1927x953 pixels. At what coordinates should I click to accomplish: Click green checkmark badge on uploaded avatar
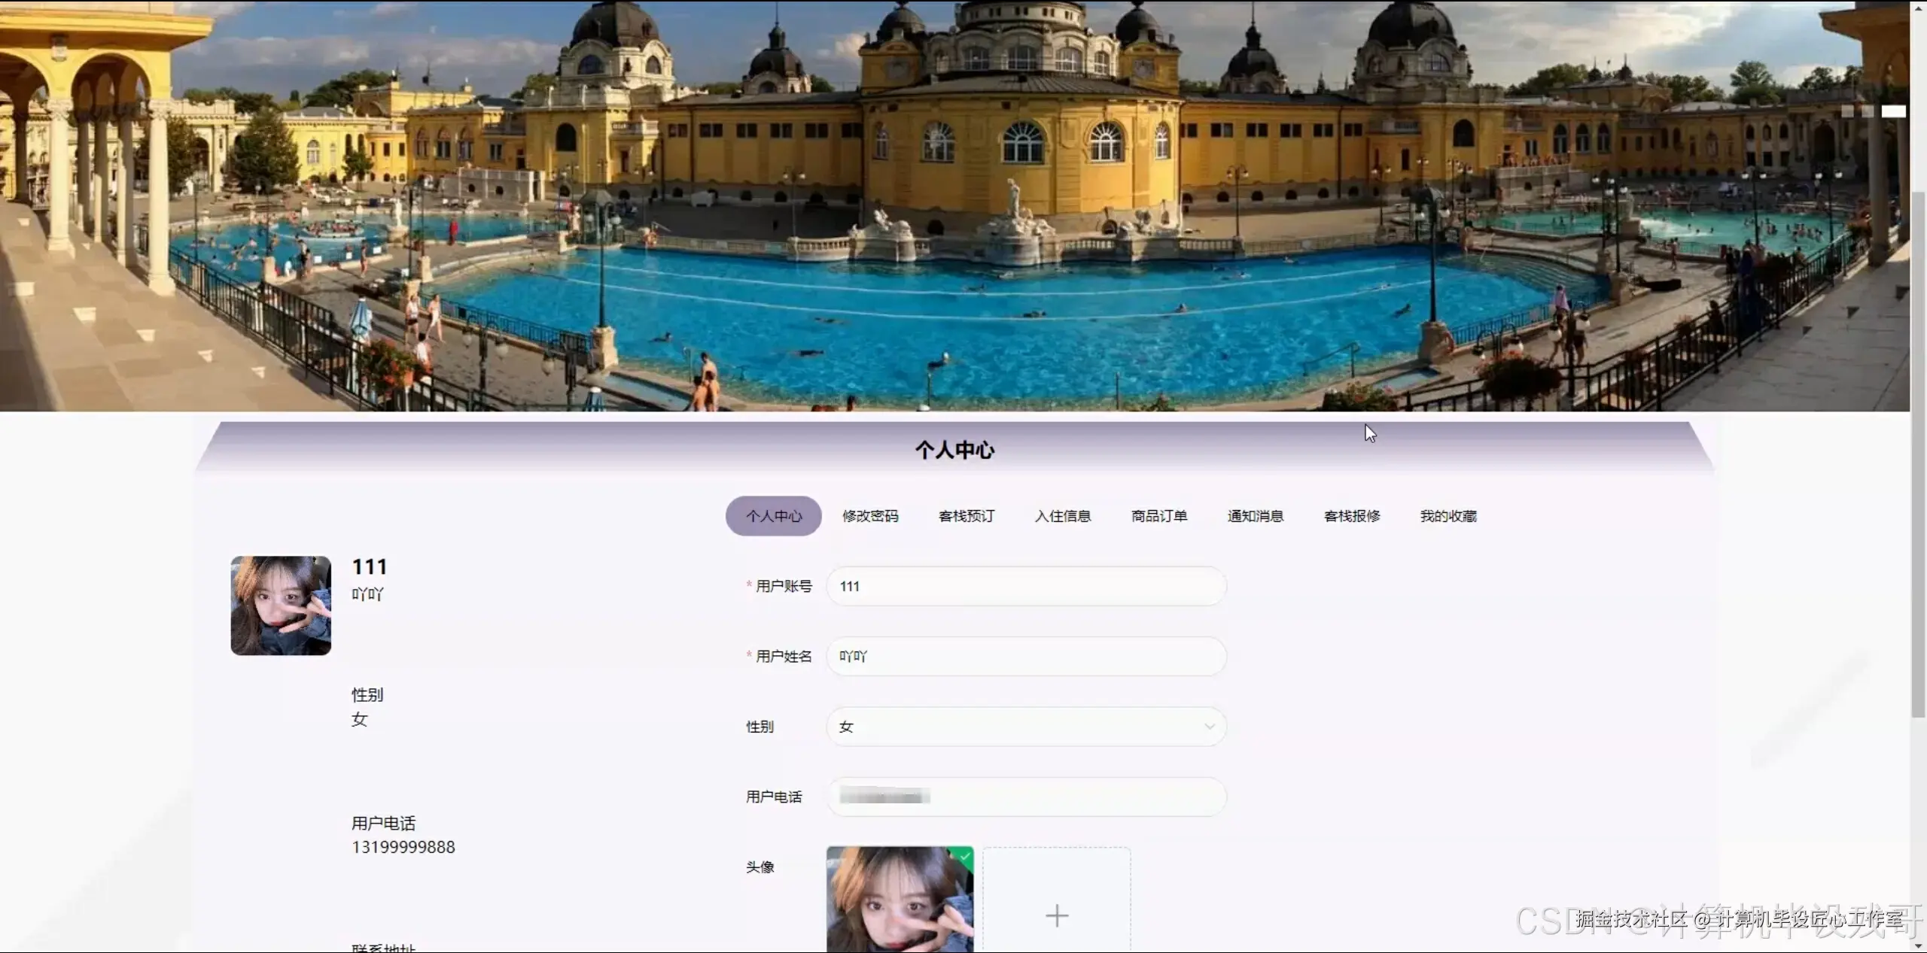click(964, 856)
